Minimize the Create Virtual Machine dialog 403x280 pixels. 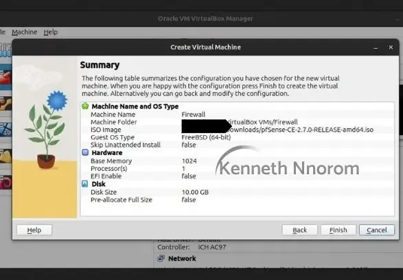[376, 47]
